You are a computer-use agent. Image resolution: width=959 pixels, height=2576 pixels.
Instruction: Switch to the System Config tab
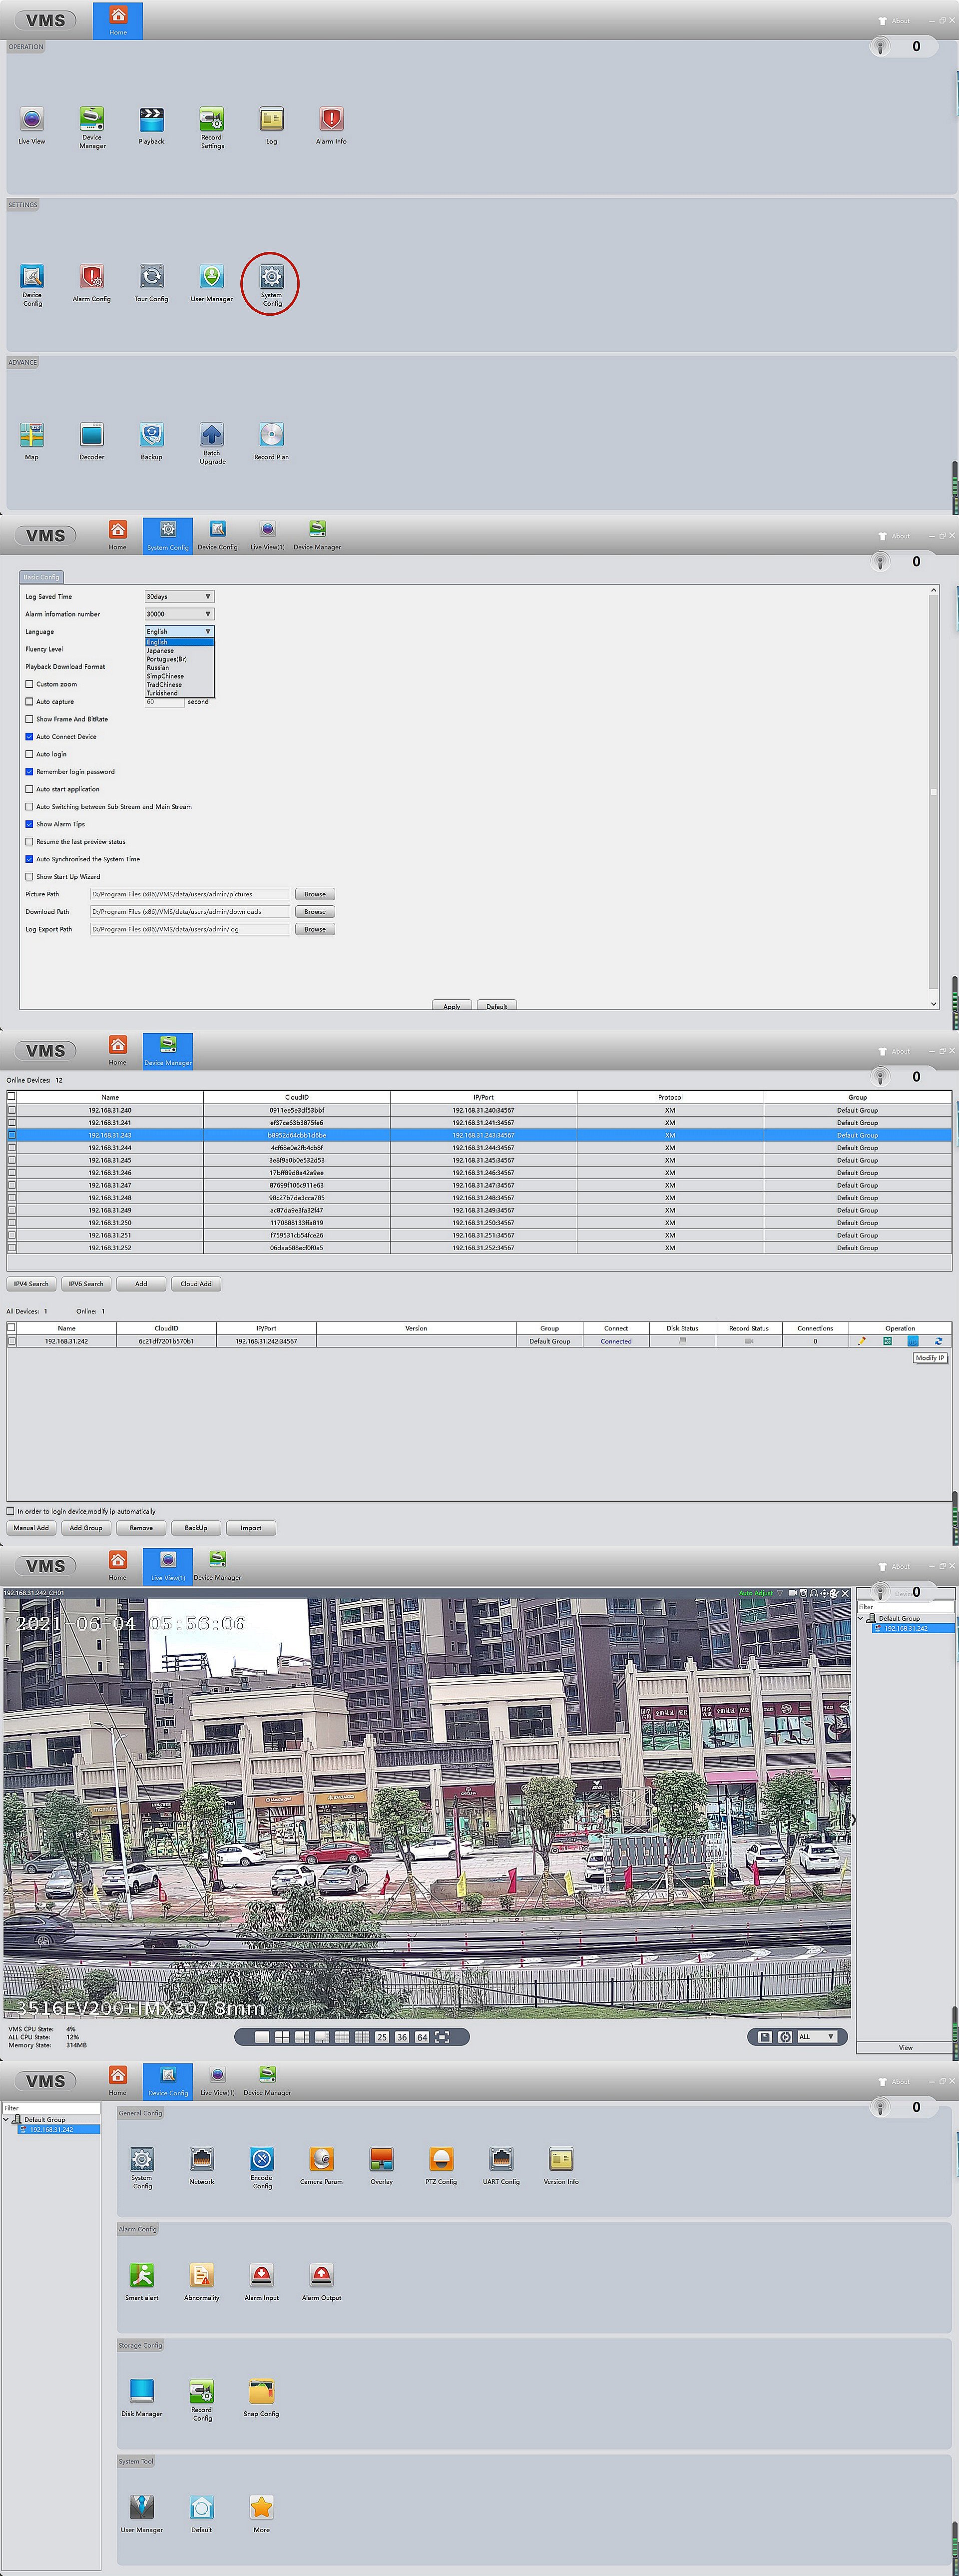pyautogui.click(x=167, y=535)
